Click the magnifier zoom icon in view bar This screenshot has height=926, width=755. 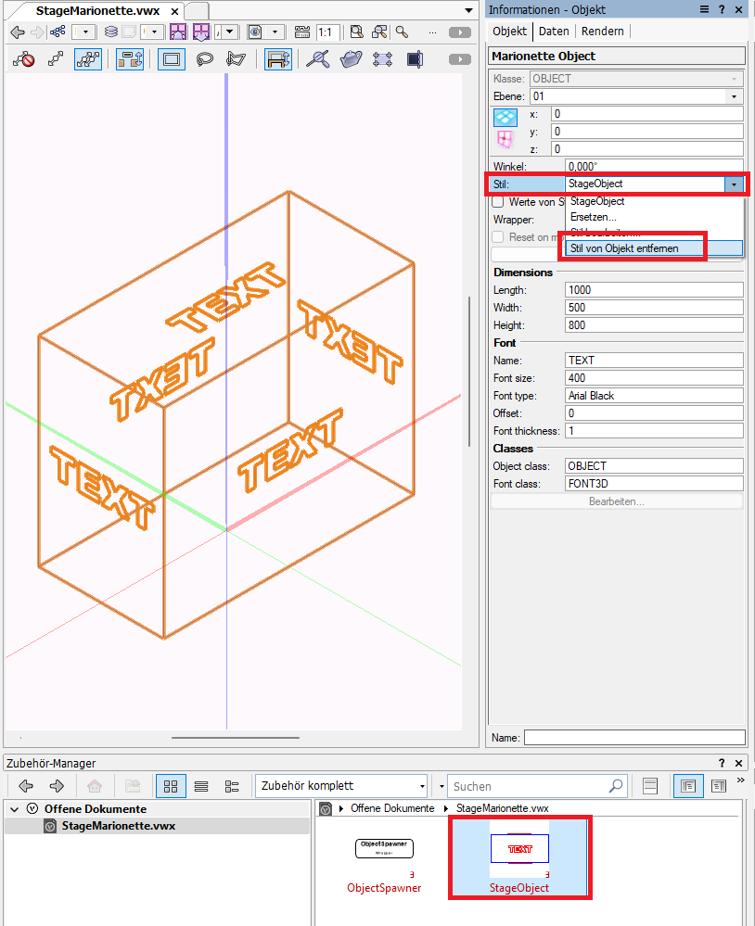tap(402, 32)
